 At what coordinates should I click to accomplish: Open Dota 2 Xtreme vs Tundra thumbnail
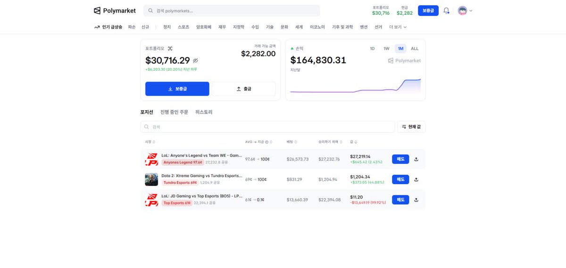point(151,179)
